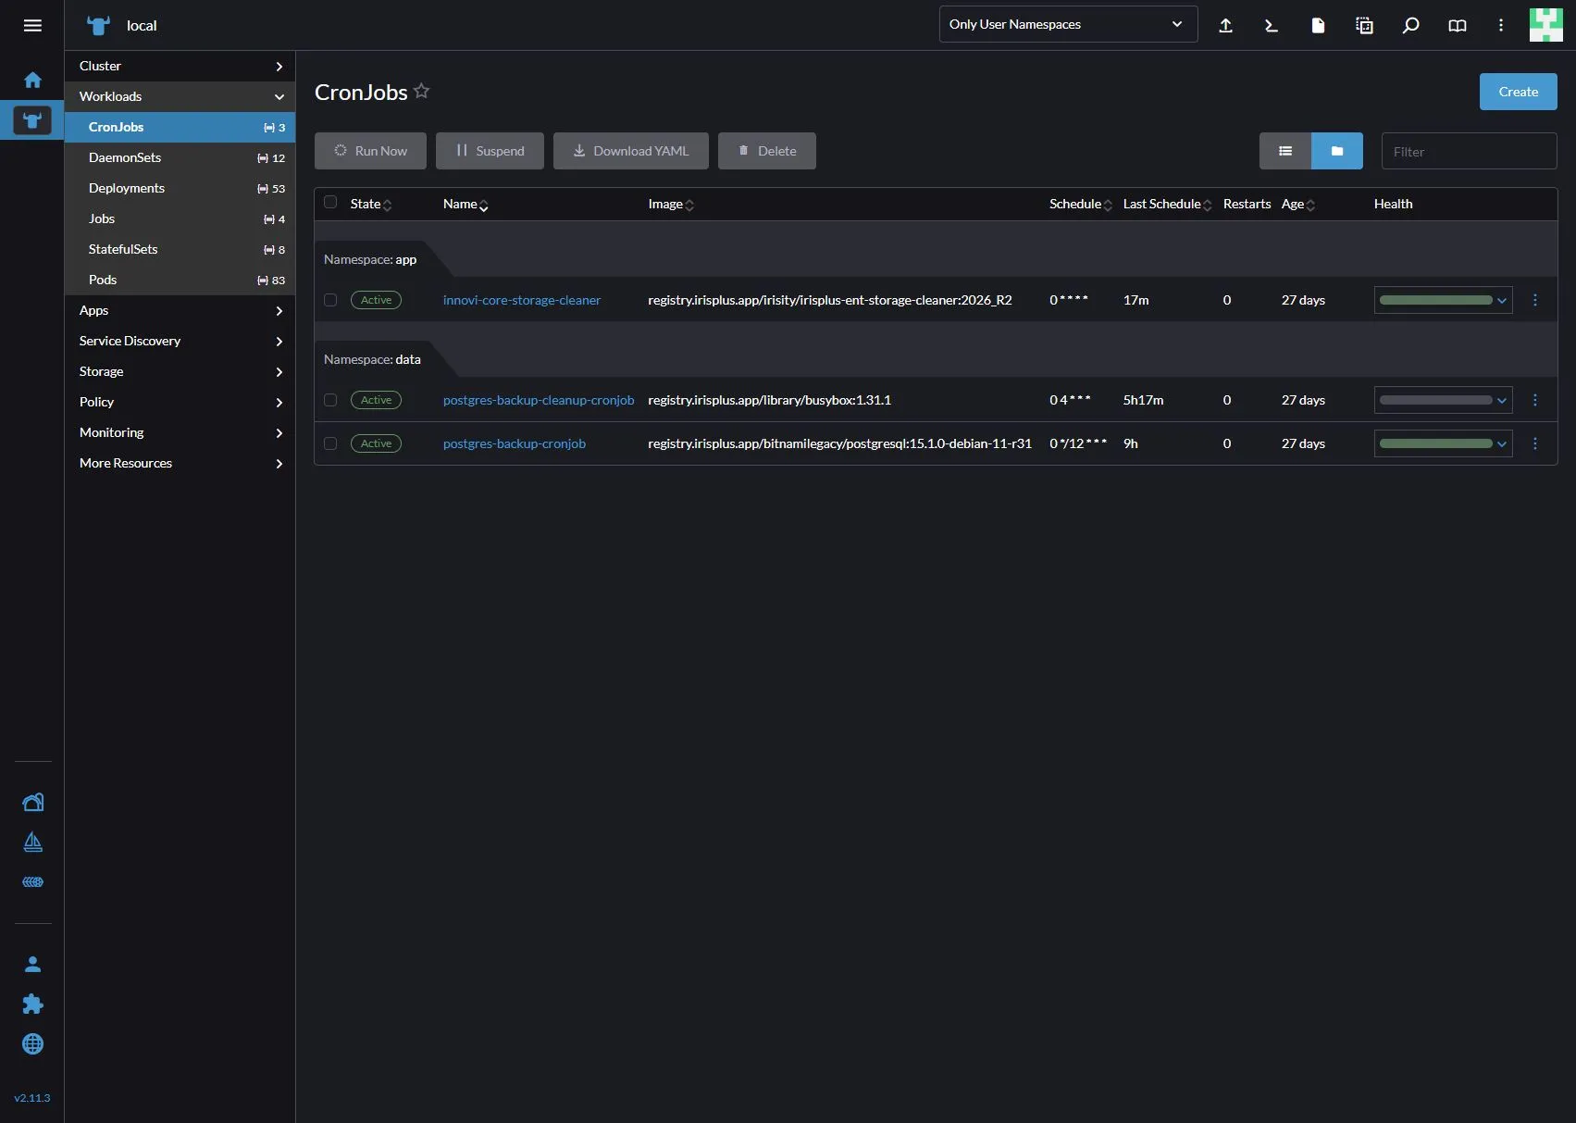The height and width of the screenshot is (1123, 1576).
Task: Open row actions for innovi-core-storage-cleaner
Action: click(1535, 300)
